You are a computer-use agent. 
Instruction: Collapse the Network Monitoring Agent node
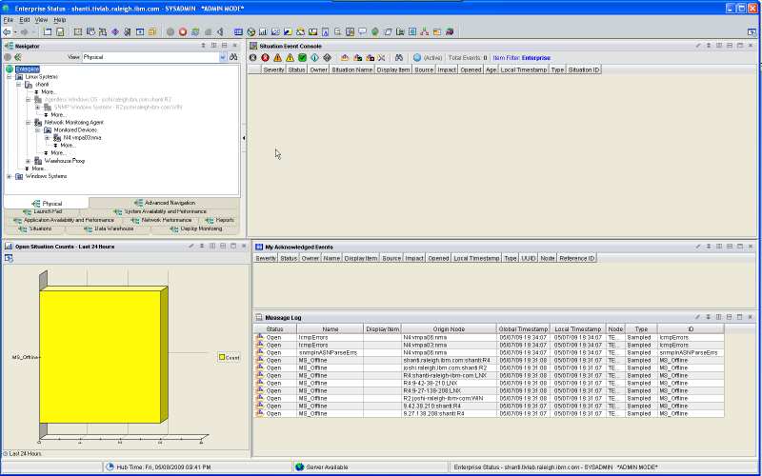[x=29, y=123]
